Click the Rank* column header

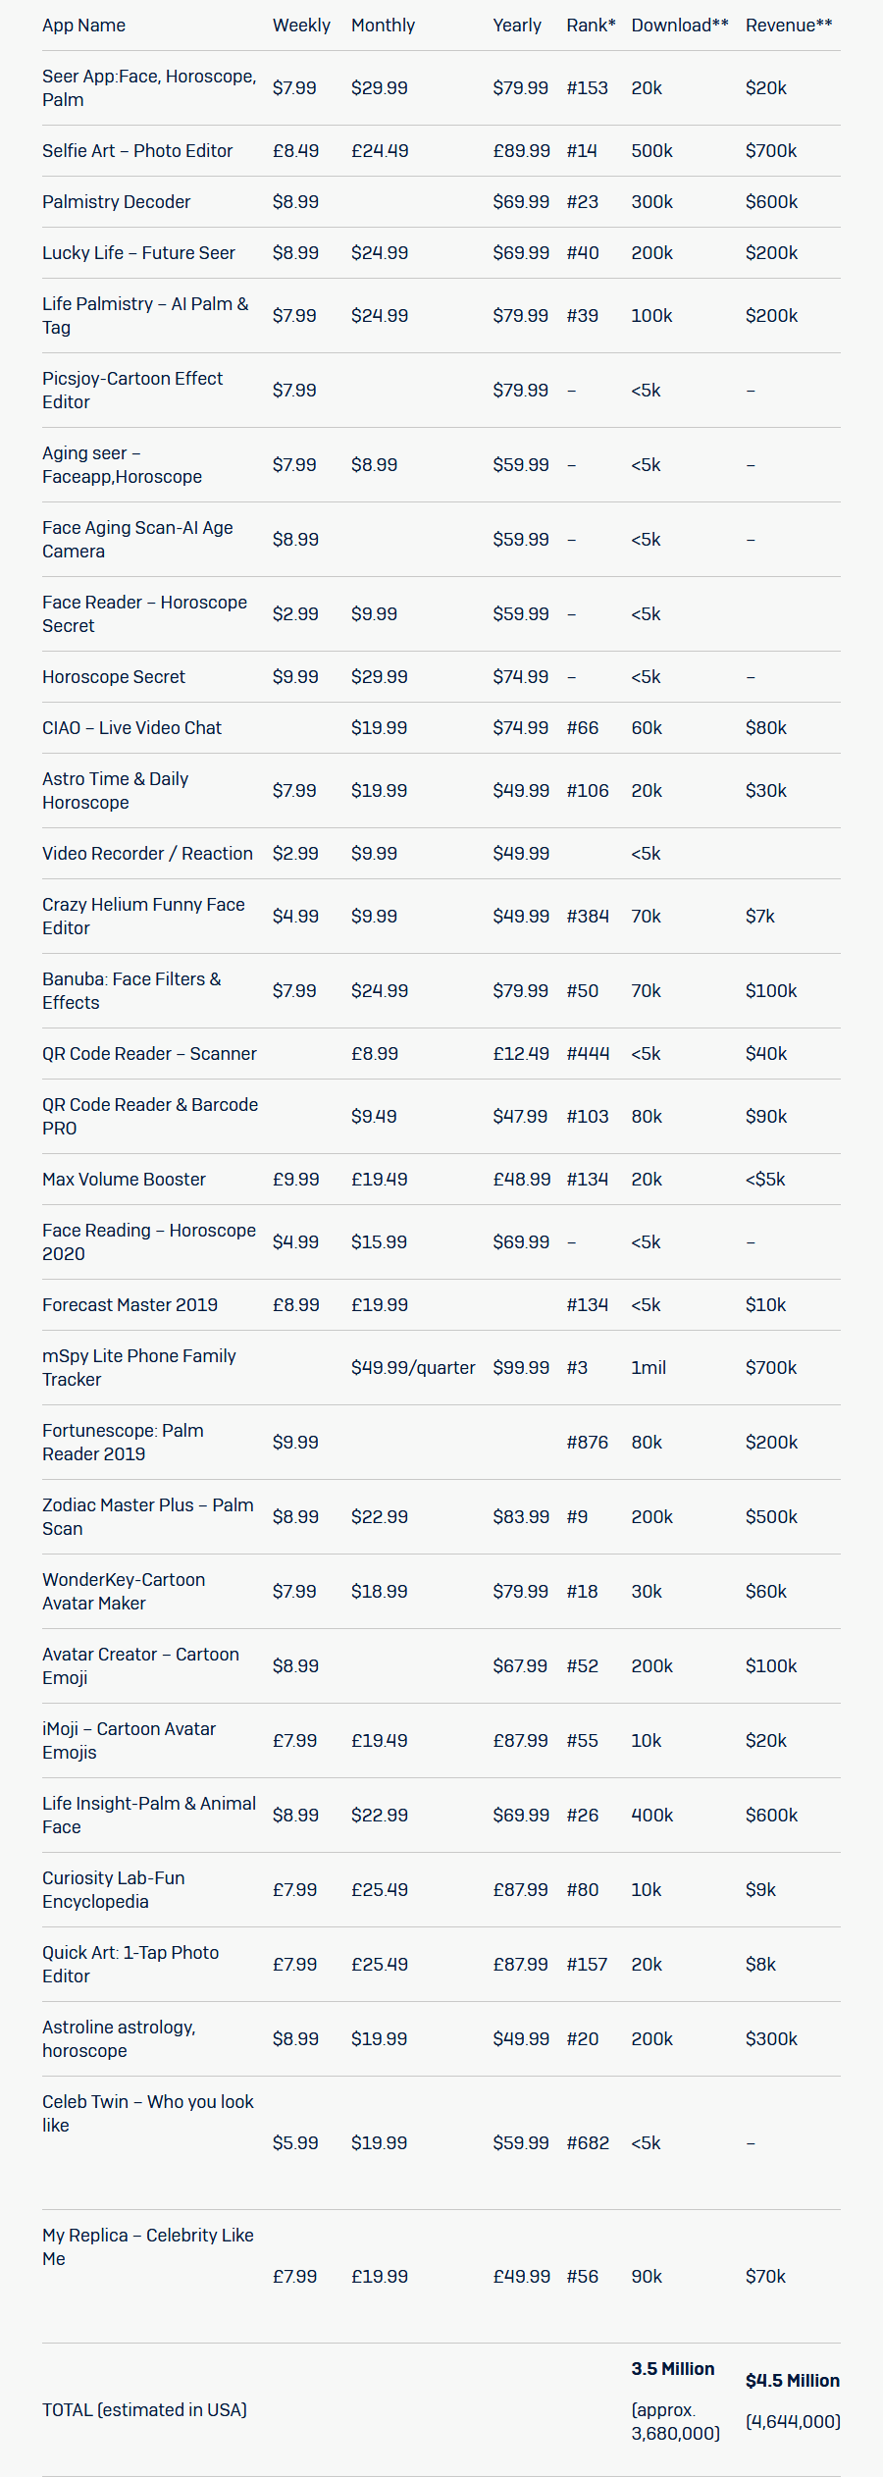591,26
